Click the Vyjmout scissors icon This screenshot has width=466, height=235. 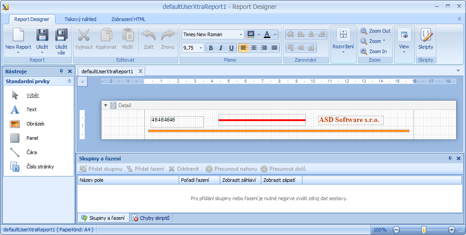click(84, 35)
